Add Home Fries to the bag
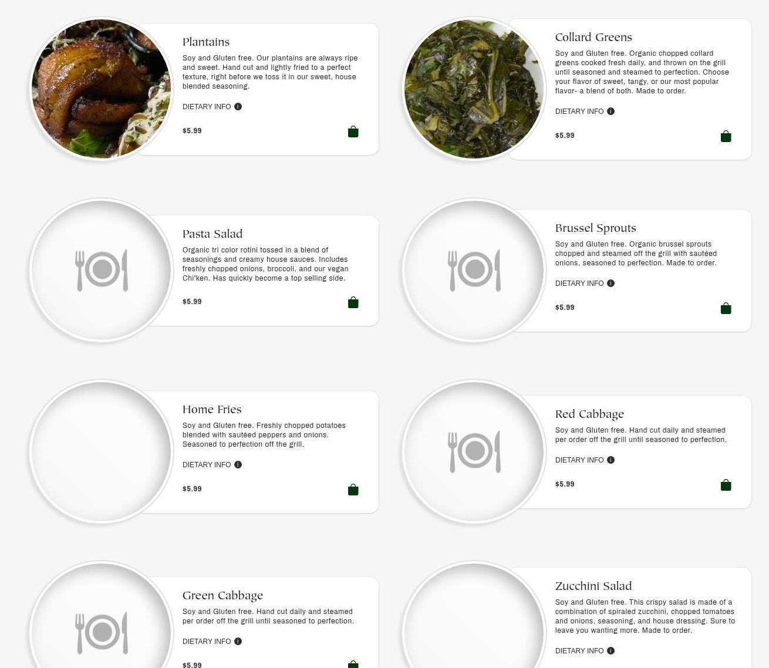 353,490
